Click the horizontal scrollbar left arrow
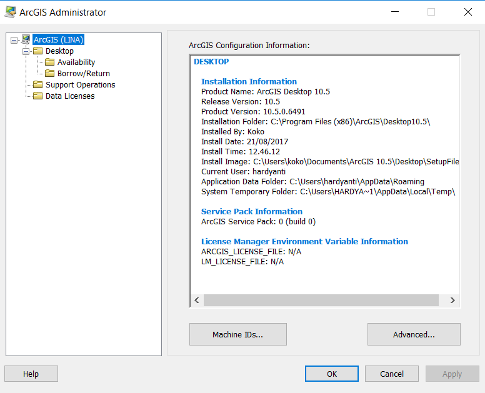This screenshot has height=393, width=485. (x=197, y=301)
